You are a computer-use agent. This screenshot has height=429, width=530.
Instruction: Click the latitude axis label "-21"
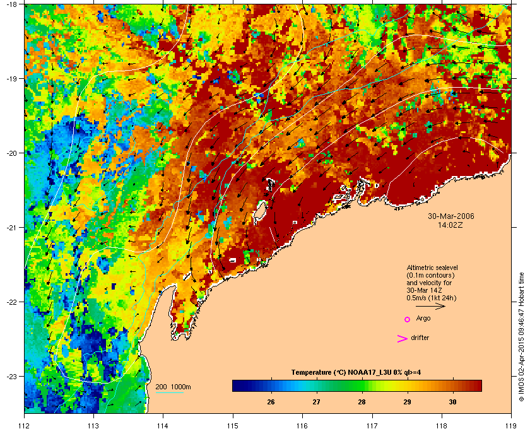coord(11,228)
